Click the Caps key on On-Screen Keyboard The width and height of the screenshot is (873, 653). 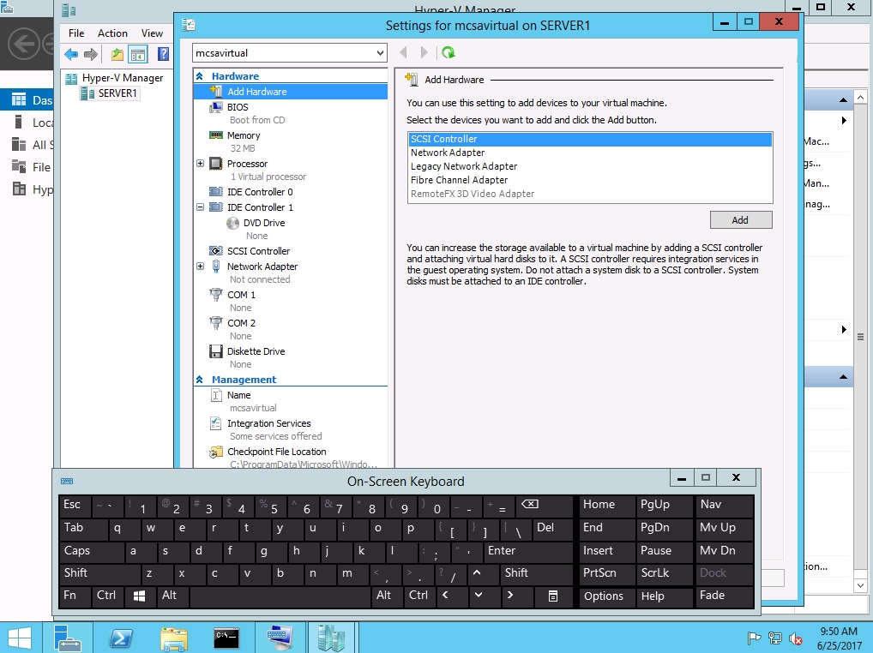click(x=90, y=552)
